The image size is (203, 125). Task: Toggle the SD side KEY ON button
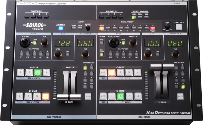[x=68, y=54]
